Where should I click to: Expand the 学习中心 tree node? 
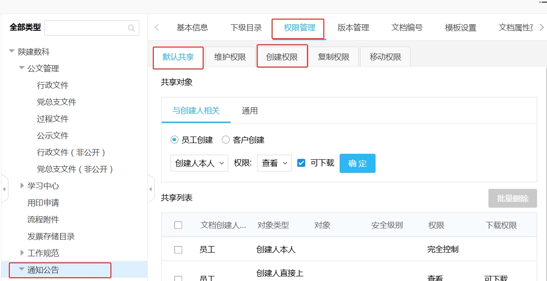point(22,186)
